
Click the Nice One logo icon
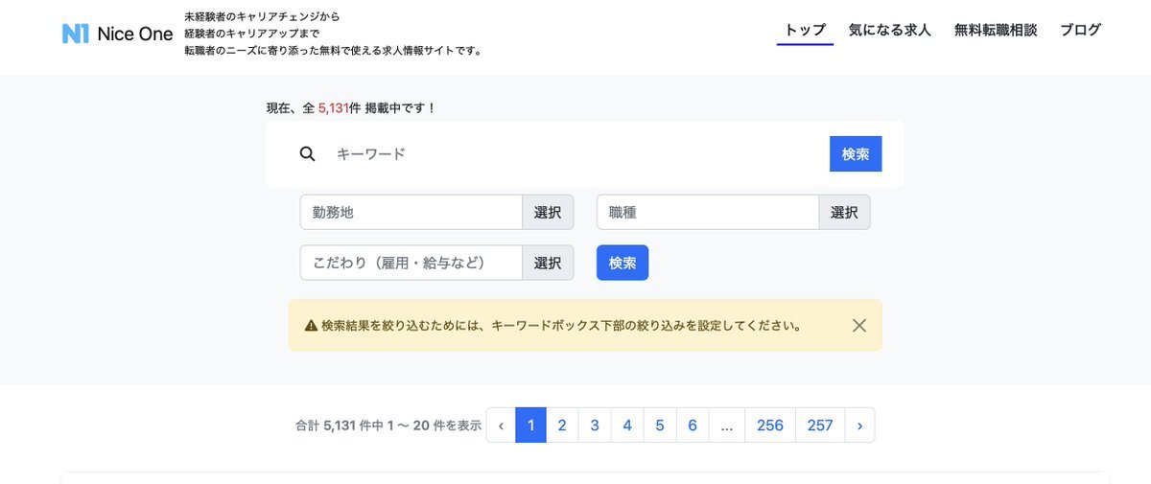pyautogui.click(x=76, y=34)
